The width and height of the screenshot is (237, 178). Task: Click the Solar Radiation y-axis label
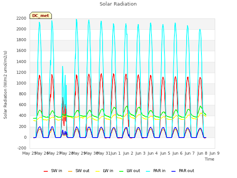5,85
